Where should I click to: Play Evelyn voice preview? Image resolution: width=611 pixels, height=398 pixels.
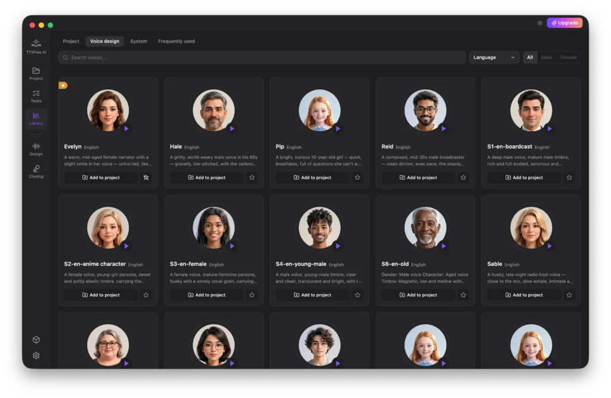point(126,128)
